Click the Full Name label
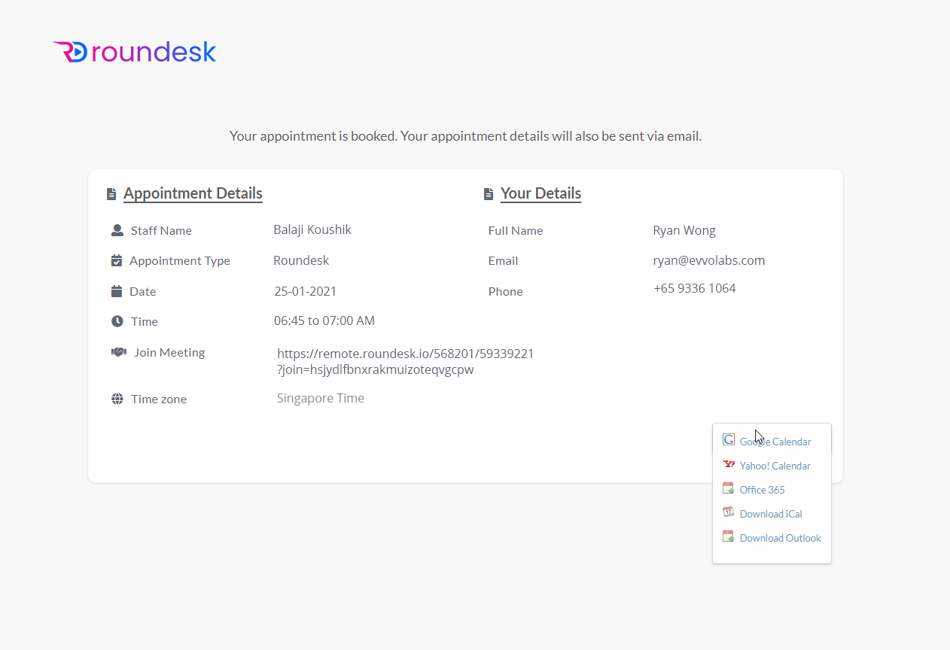Viewport: 950px width, 650px height. pyautogui.click(x=516, y=230)
